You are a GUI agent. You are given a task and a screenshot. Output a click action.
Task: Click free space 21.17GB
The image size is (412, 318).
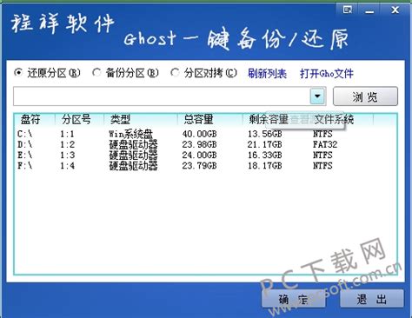[265, 144]
